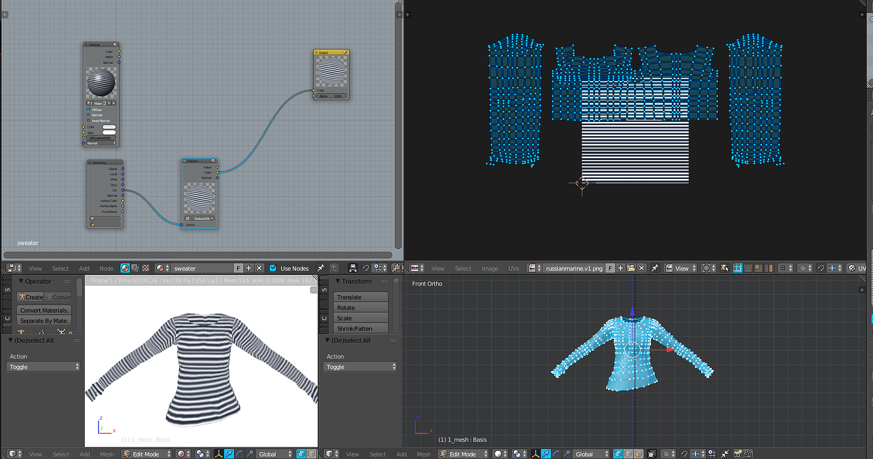The width and height of the screenshot is (873, 459).
Task: Toggle Invert Normal on Material node
Action: click(89, 121)
